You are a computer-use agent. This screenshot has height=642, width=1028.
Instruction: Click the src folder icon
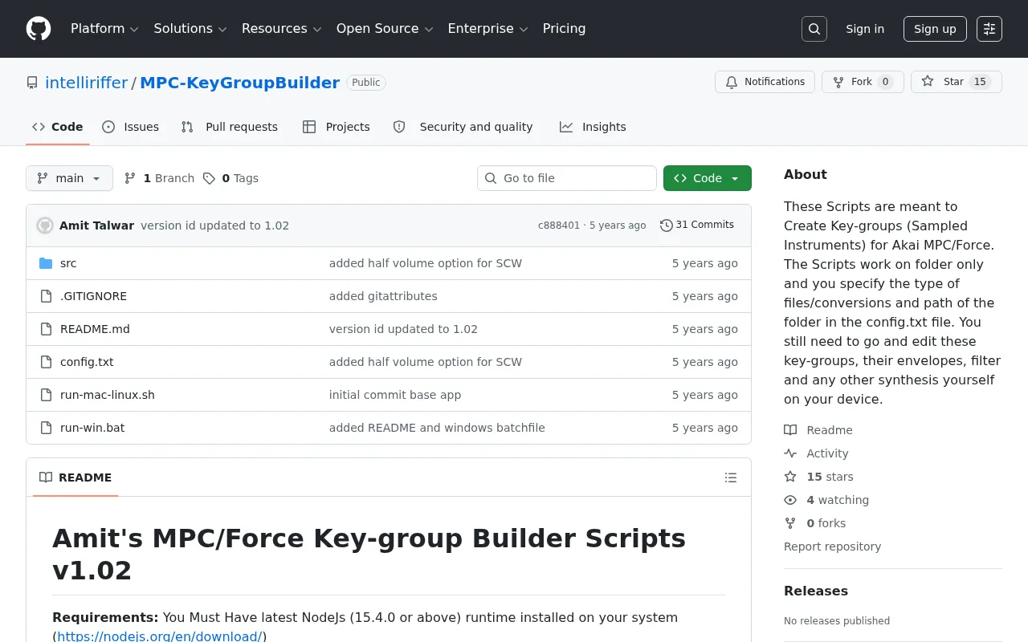(46, 263)
